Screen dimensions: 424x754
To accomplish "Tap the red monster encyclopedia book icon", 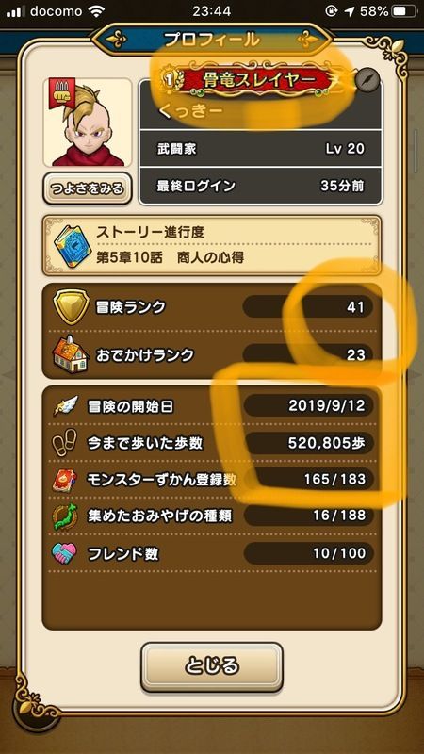I will pos(64,480).
